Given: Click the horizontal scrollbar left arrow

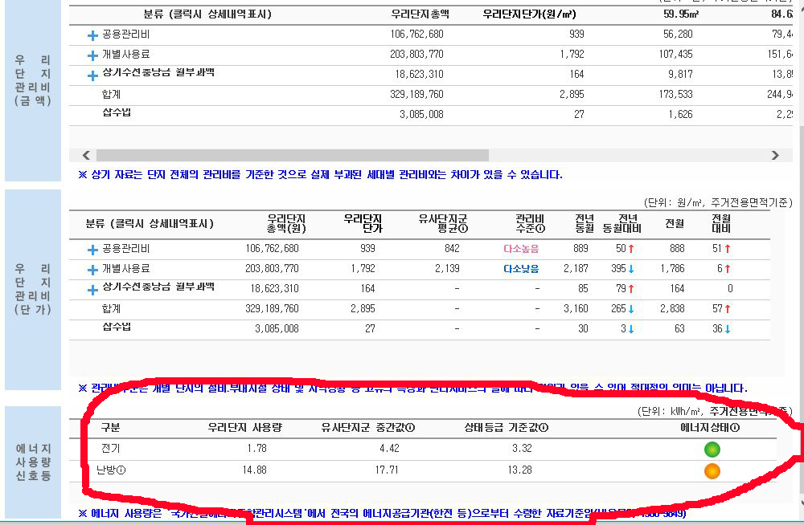Looking at the screenshot, I should 87,156.
